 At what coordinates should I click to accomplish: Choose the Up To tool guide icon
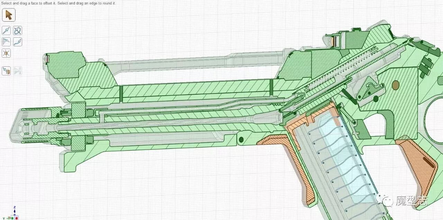[6, 71]
